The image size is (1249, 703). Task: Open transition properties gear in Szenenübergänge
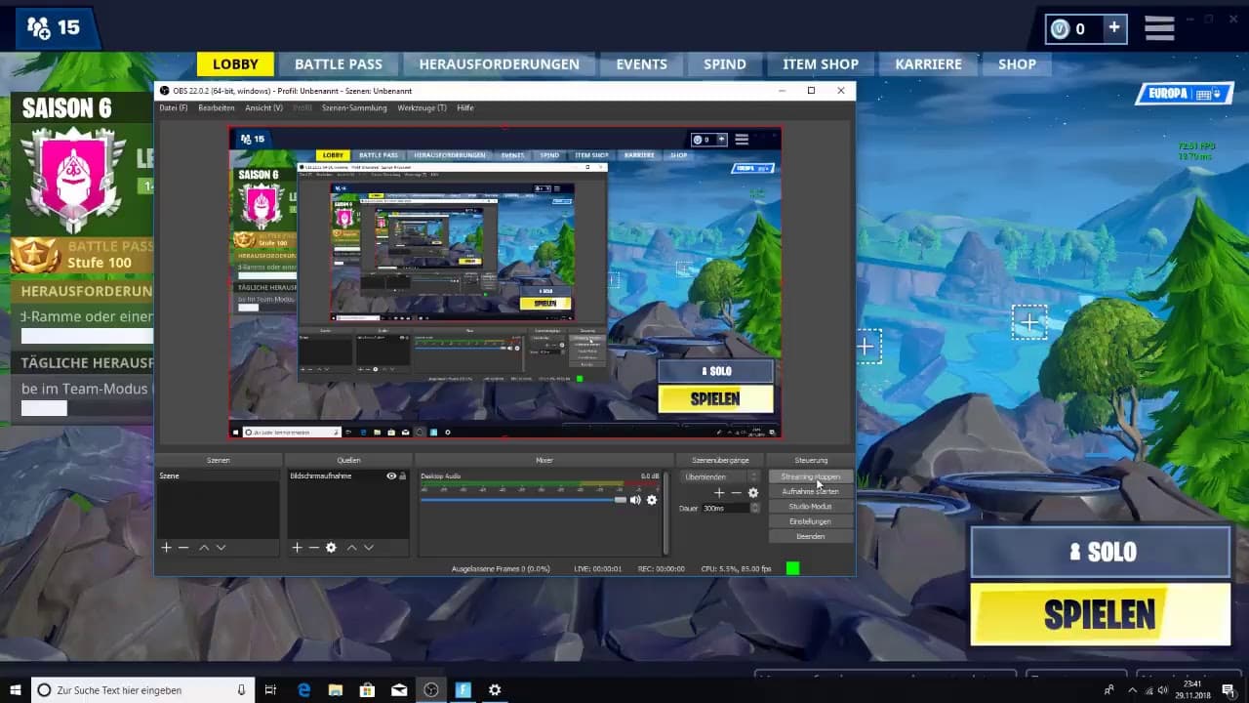[753, 493]
